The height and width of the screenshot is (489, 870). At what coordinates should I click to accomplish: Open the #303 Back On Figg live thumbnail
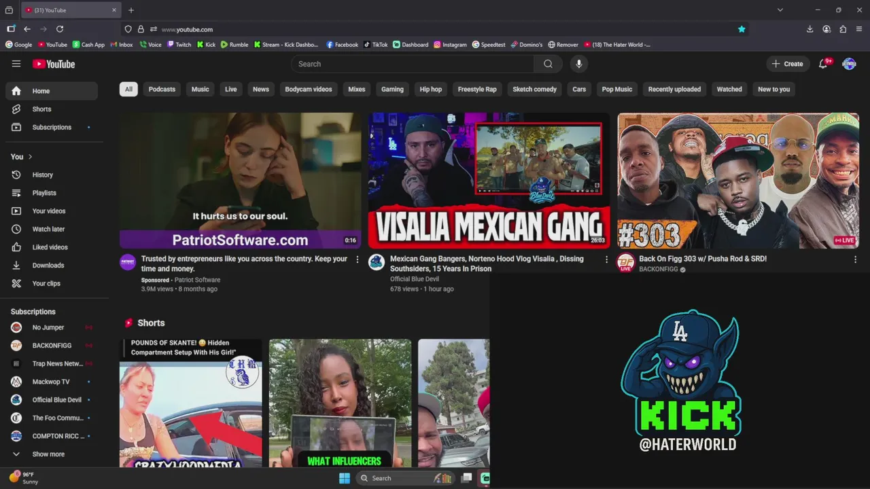(x=738, y=181)
